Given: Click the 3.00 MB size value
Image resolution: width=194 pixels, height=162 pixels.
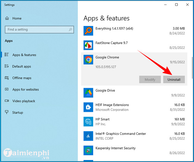Looking at the screenshot, I should point(179,29).
